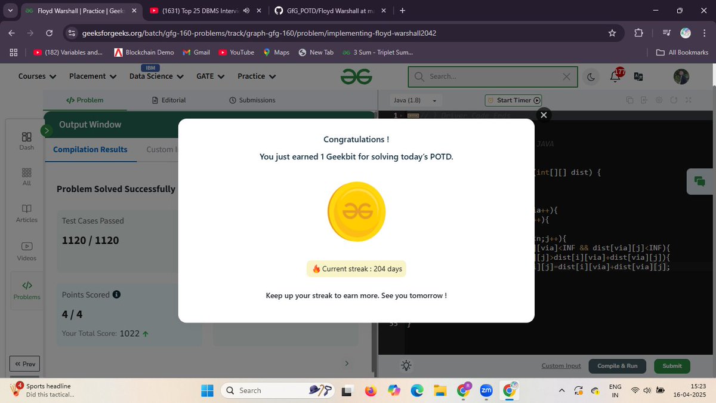Open Blockchain Demo bookmark
716x403 pixels.
[144, 53]
